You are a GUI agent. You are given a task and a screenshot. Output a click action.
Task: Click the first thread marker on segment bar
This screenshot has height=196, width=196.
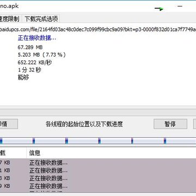click(1, 141)
